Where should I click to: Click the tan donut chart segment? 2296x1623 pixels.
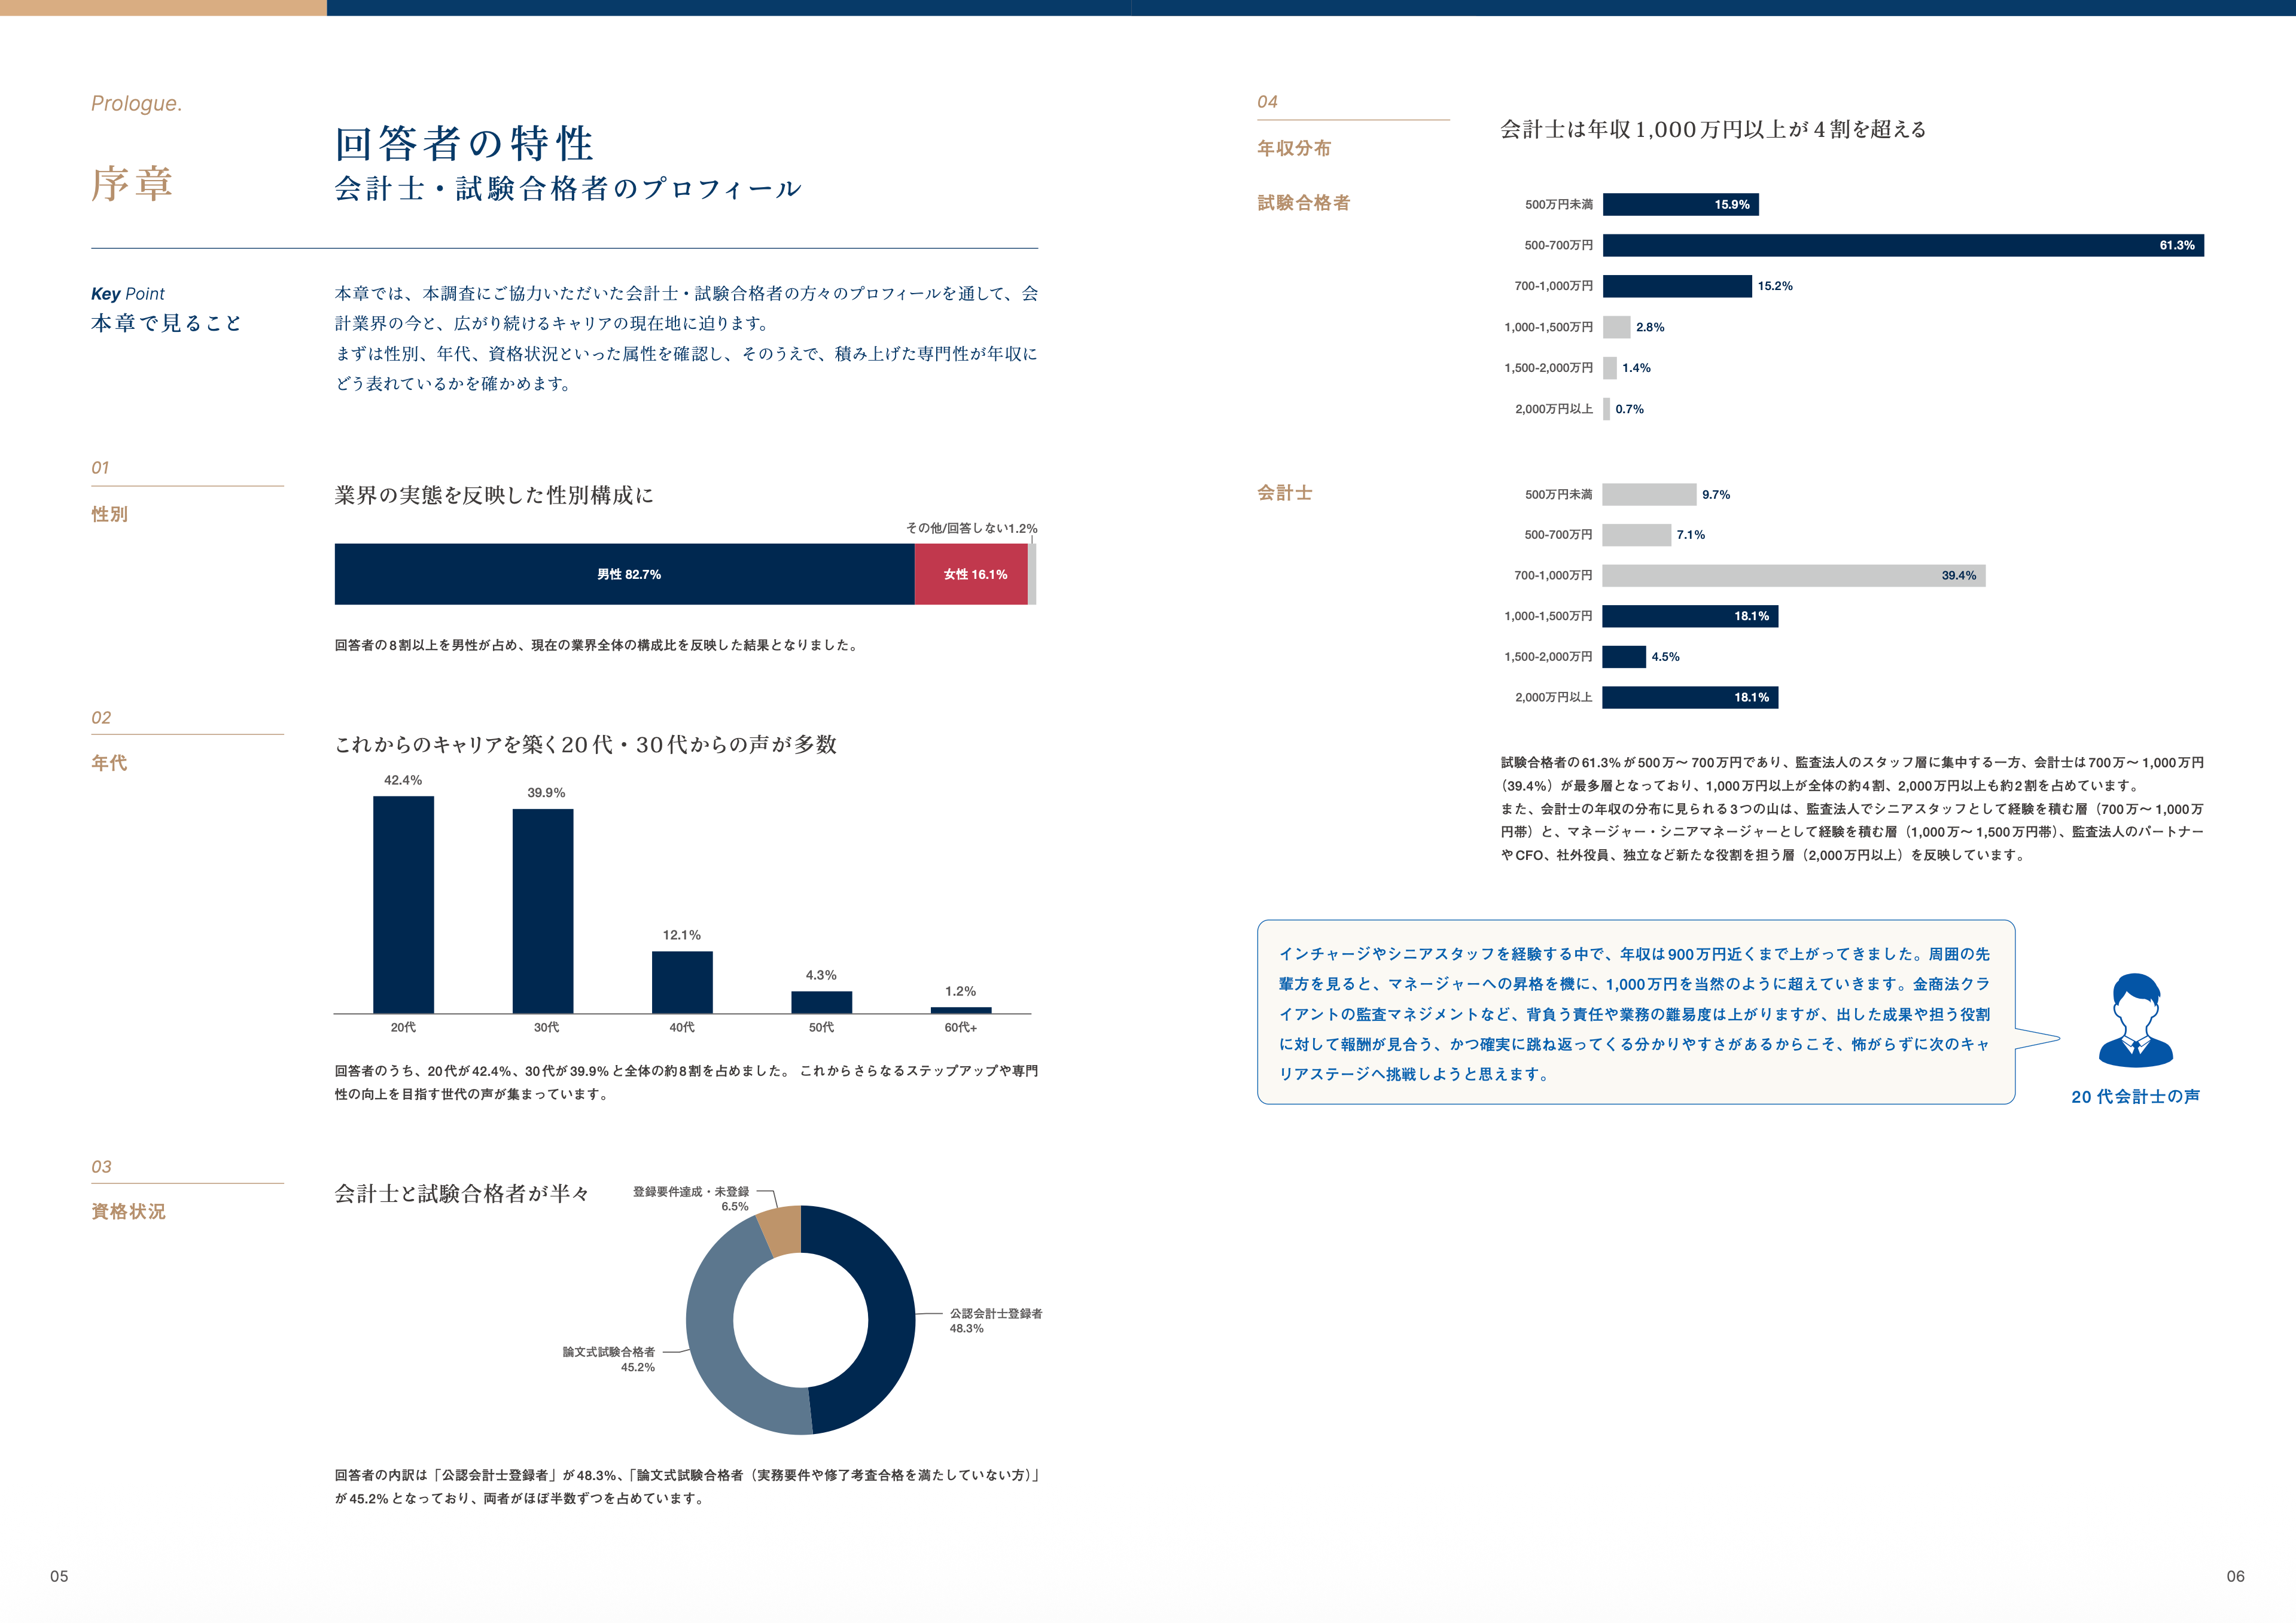[782, 1231]
